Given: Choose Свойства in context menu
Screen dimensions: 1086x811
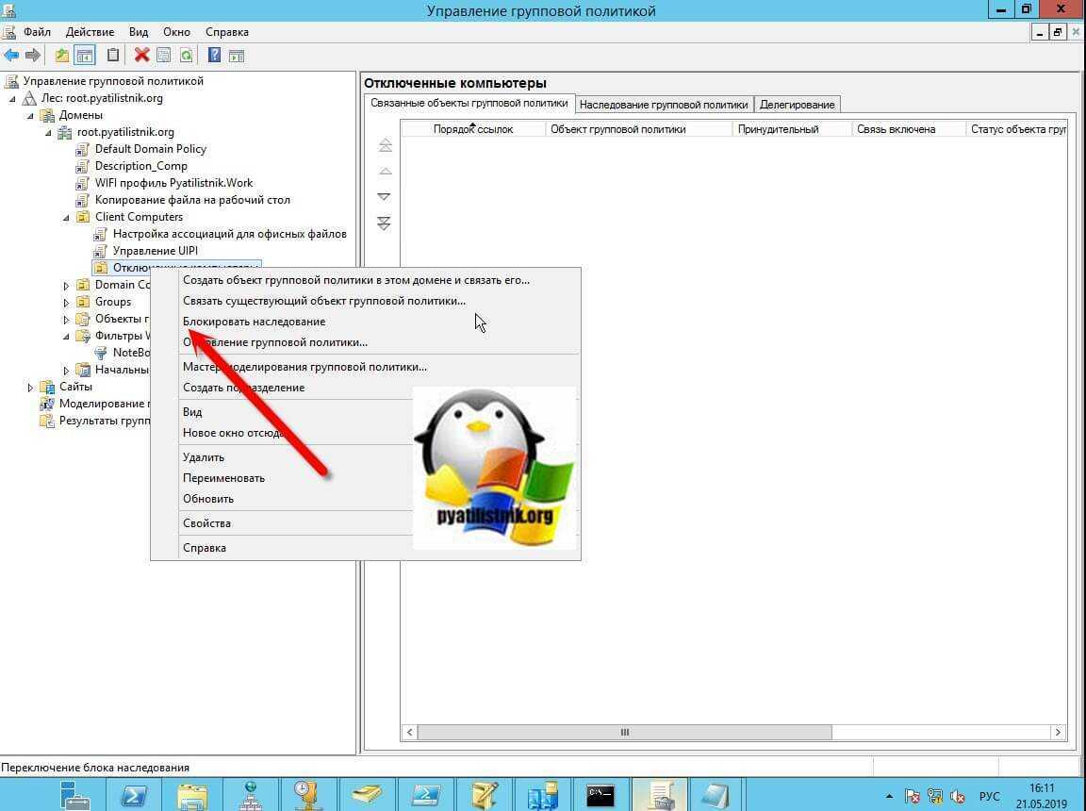Looking at the screenshot, I should click(x=283, y=523).
